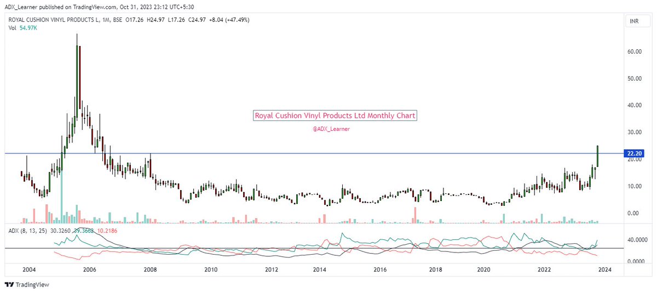The height and width of the screenshot is (293, 657).
Task: Click the ADX value 30.3260
Action: coord(60,231)
